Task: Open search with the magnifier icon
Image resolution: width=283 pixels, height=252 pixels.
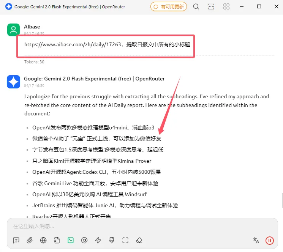Action: coord(196,7)
